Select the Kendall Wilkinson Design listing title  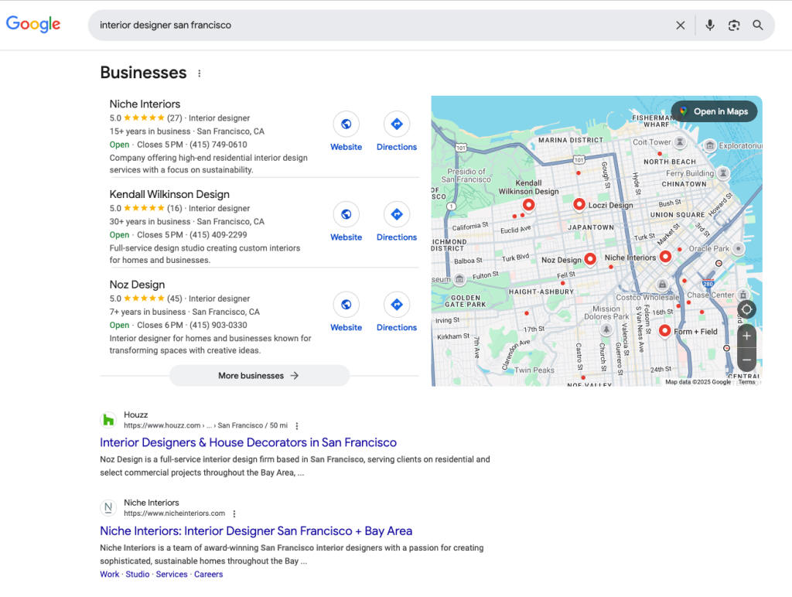coord(169,194)
